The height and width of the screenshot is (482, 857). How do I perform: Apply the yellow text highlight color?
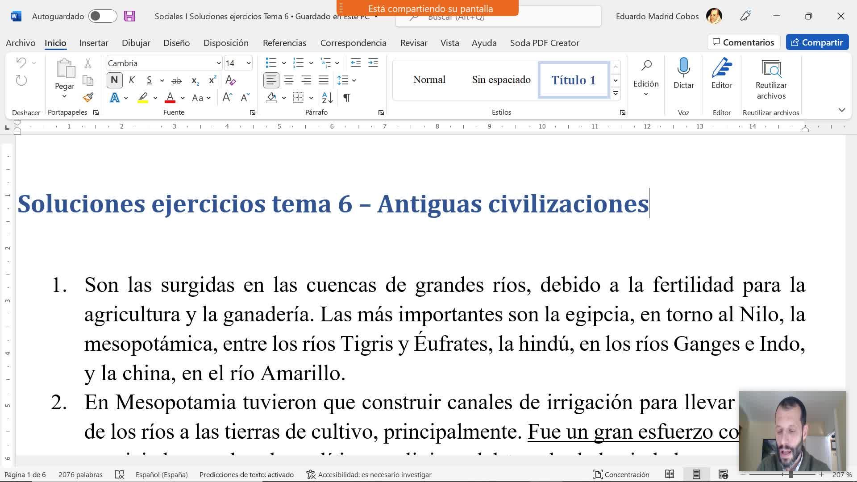point(143,98)
